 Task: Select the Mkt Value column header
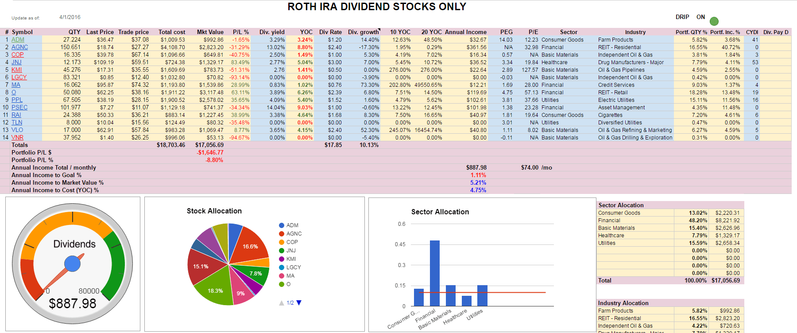pyautogui.click(x=210, y=32)
